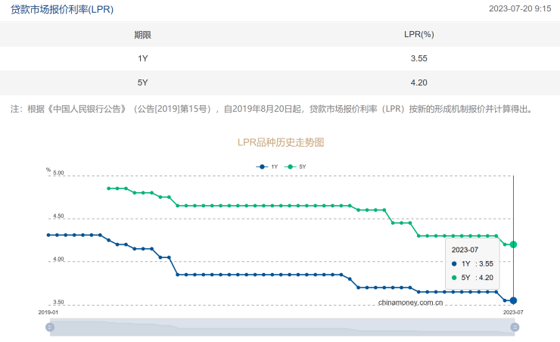This screenshot has height=342, width=560.
Task: Click the large green 5Y data point at 2023-07
Action: pyautogui.click(x=513, y=244)
